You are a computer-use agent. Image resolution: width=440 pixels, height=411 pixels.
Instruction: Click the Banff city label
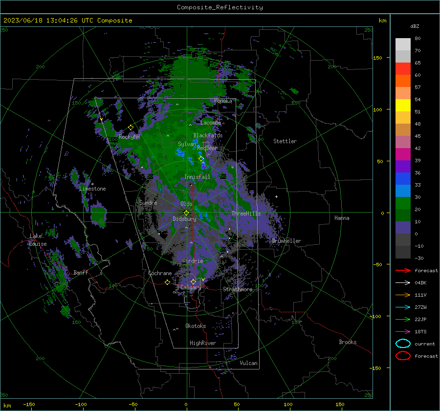tap(81, 272)
